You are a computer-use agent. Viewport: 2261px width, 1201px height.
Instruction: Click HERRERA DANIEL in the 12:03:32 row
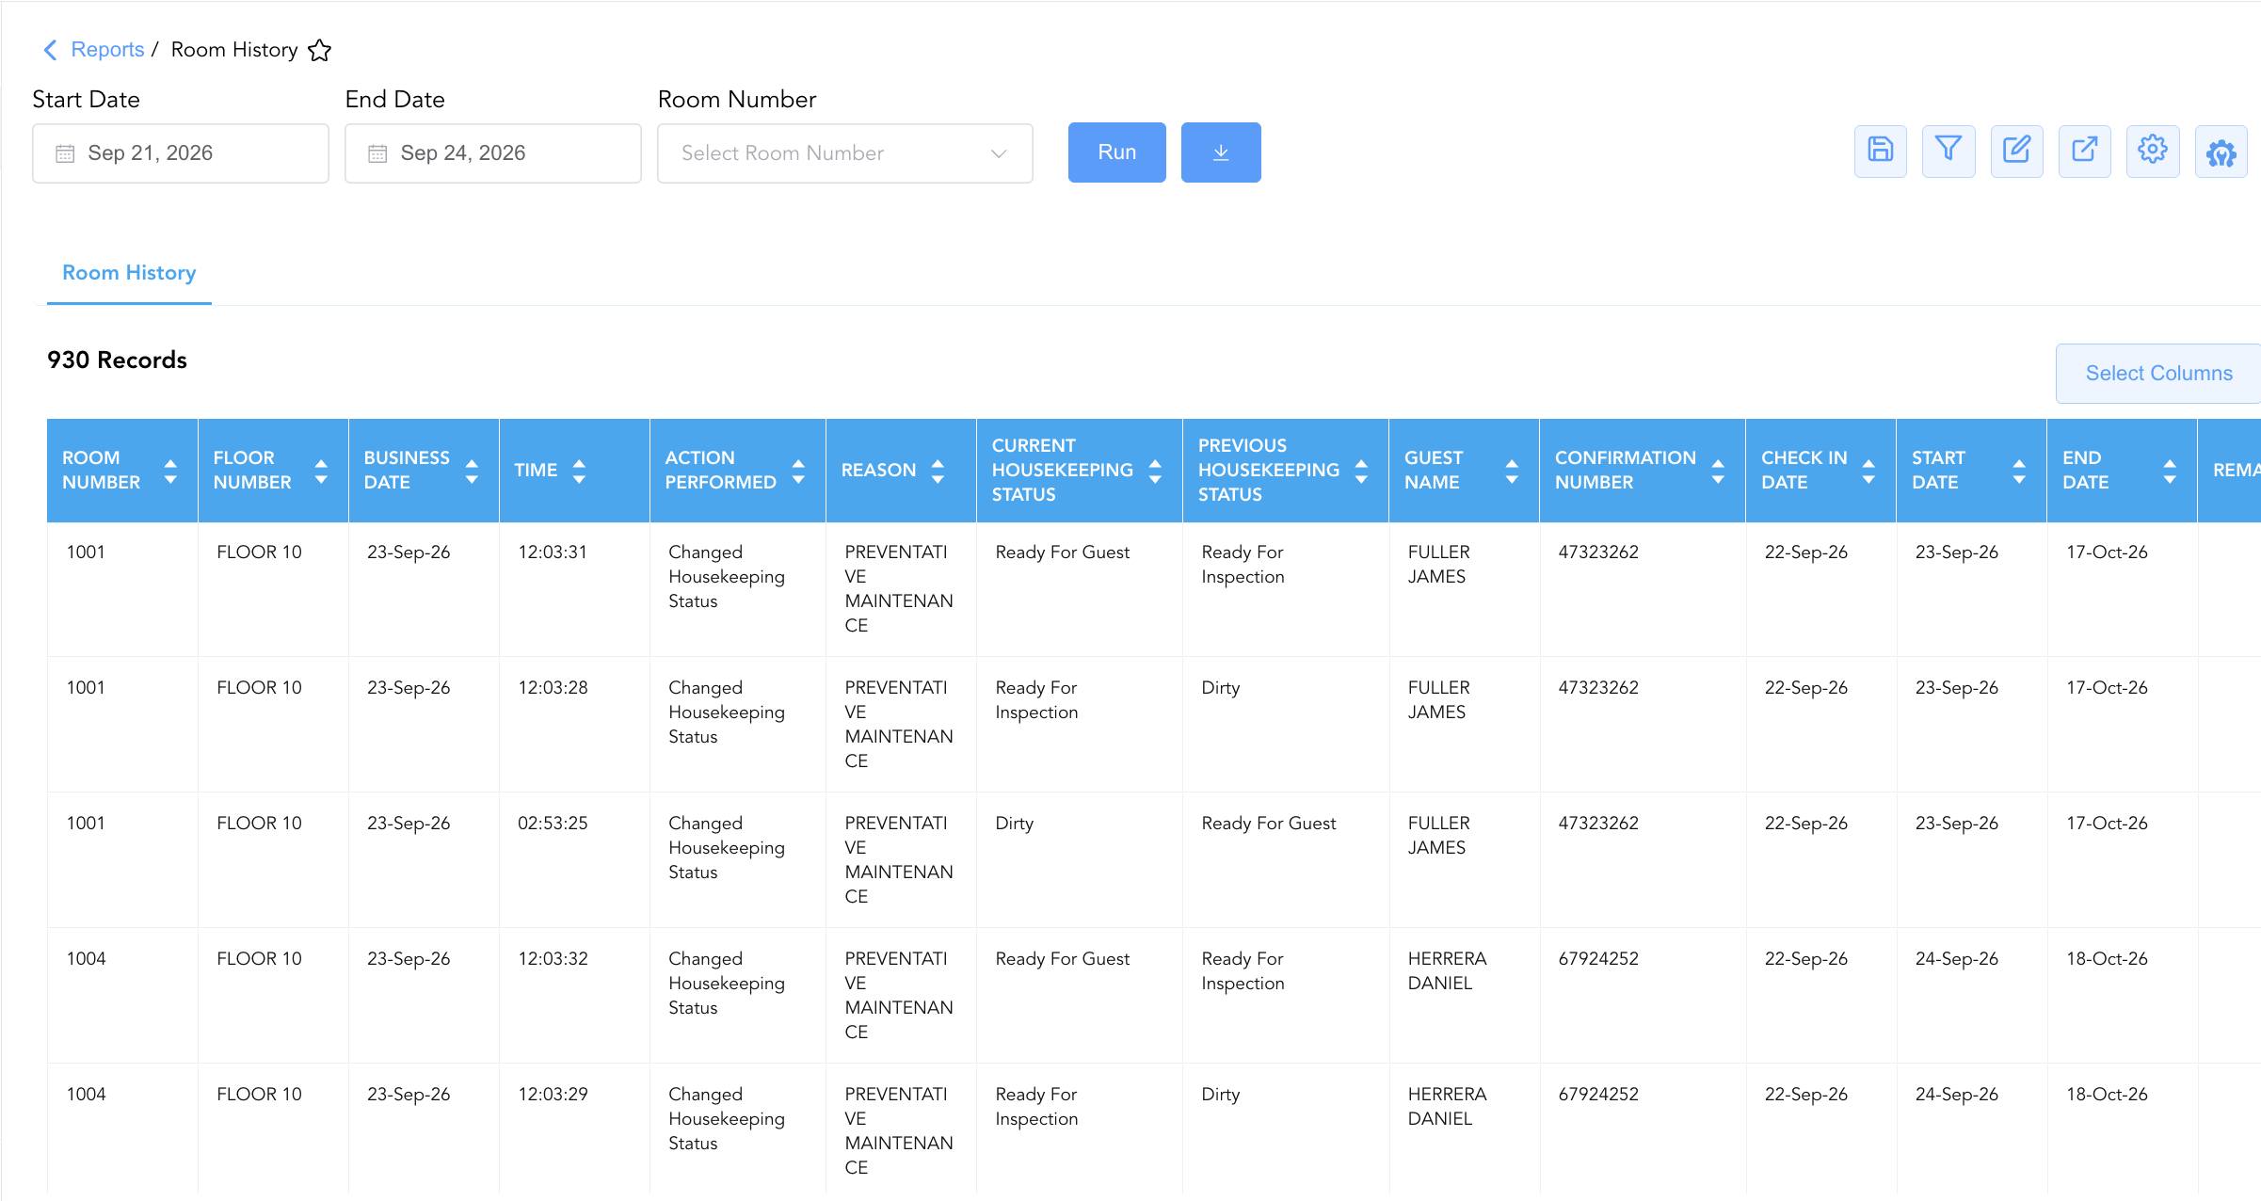(x=1447, y=970)
